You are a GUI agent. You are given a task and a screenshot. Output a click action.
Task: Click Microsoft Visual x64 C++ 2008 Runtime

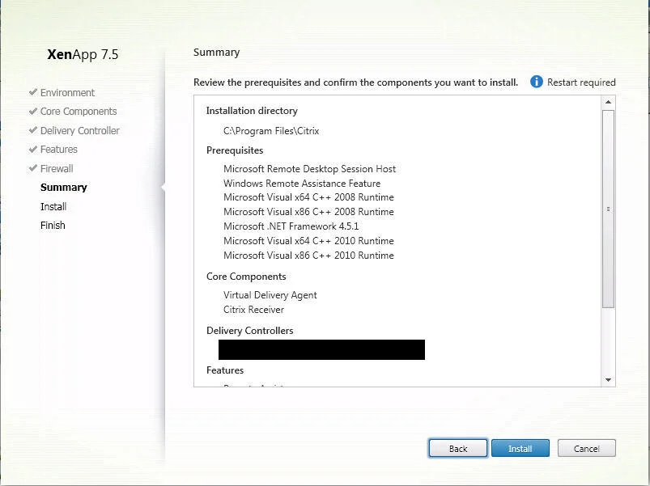pyautogui.click(x=308, y=197)
